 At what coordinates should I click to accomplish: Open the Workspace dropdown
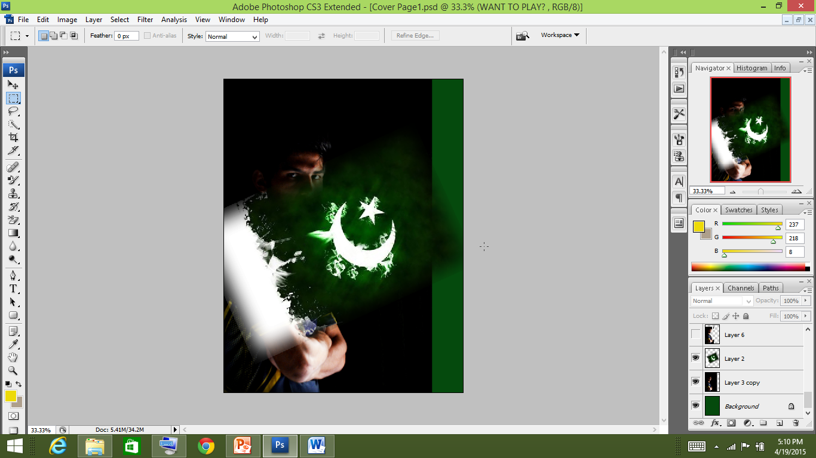point(560,35)
